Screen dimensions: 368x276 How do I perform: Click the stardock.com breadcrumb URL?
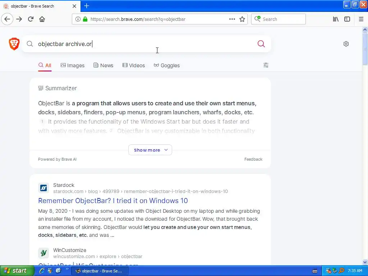click(141, 192)
